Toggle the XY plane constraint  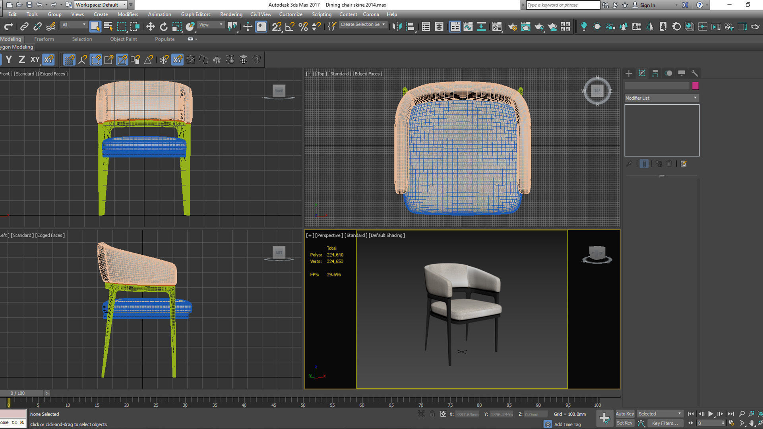point(35,60)
